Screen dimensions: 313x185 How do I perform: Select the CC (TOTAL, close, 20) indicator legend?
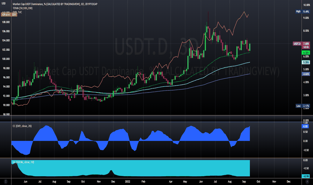(x=24, y=162)
